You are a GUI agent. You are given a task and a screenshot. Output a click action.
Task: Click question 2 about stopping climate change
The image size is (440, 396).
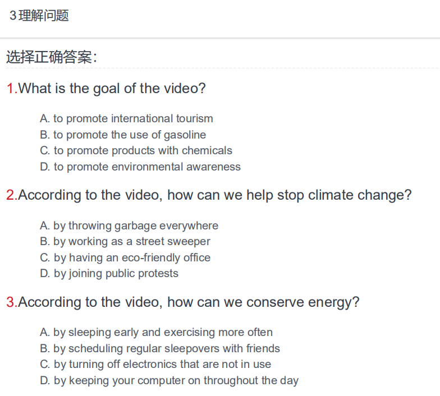click(x=209, y=195)
